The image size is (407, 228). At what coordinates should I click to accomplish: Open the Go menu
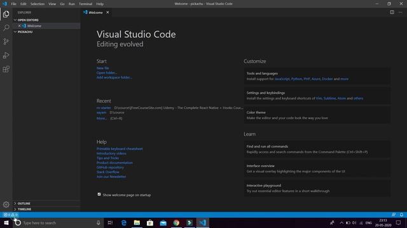pos(62,4)
